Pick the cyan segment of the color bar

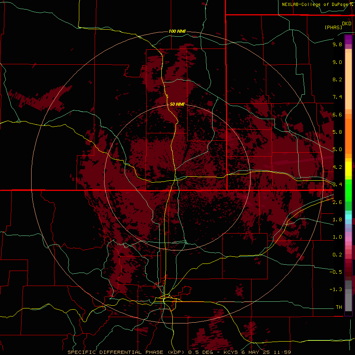[348, 217]
